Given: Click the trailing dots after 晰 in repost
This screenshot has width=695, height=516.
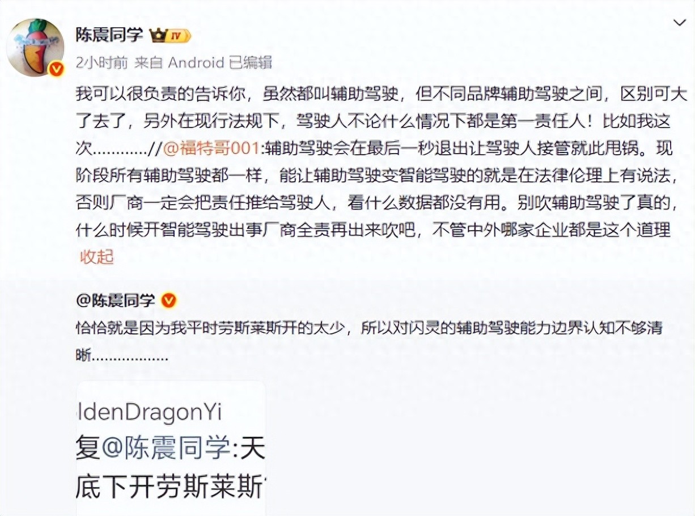Looking at the screenshot, I should (x=129, y=358).
